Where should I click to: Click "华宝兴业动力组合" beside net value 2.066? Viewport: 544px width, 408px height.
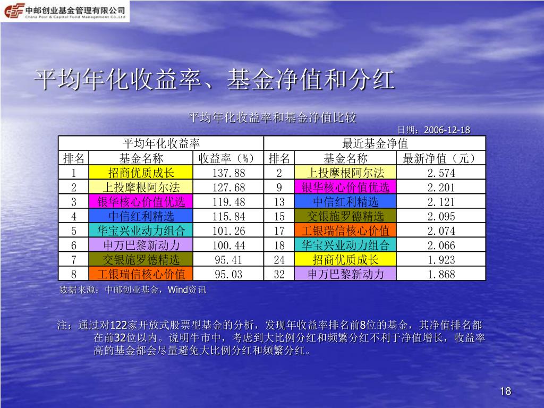[x=345, y=245]
